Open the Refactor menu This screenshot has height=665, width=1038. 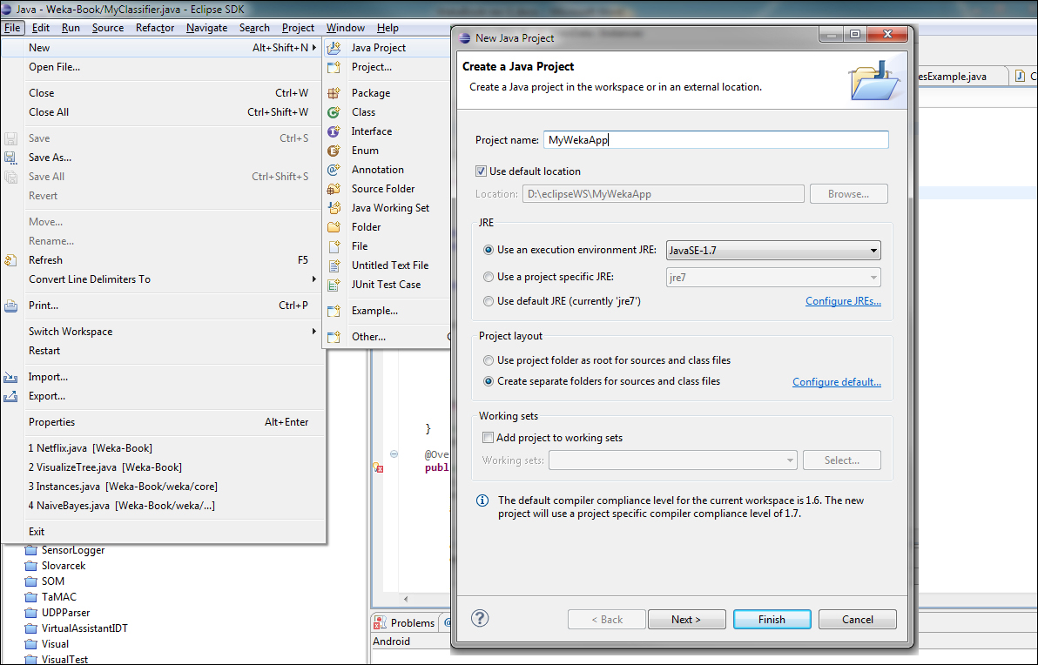point(155,28)
